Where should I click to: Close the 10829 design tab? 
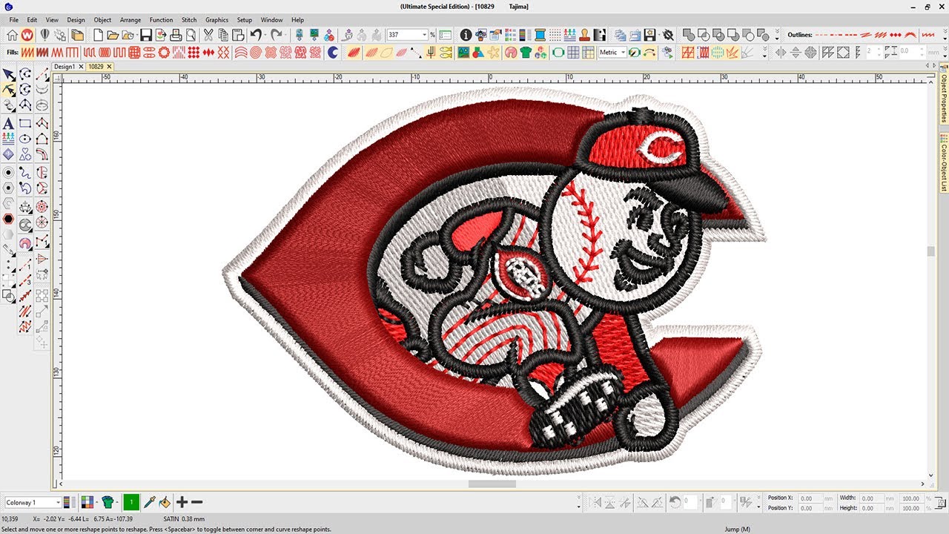coord(110,67)
